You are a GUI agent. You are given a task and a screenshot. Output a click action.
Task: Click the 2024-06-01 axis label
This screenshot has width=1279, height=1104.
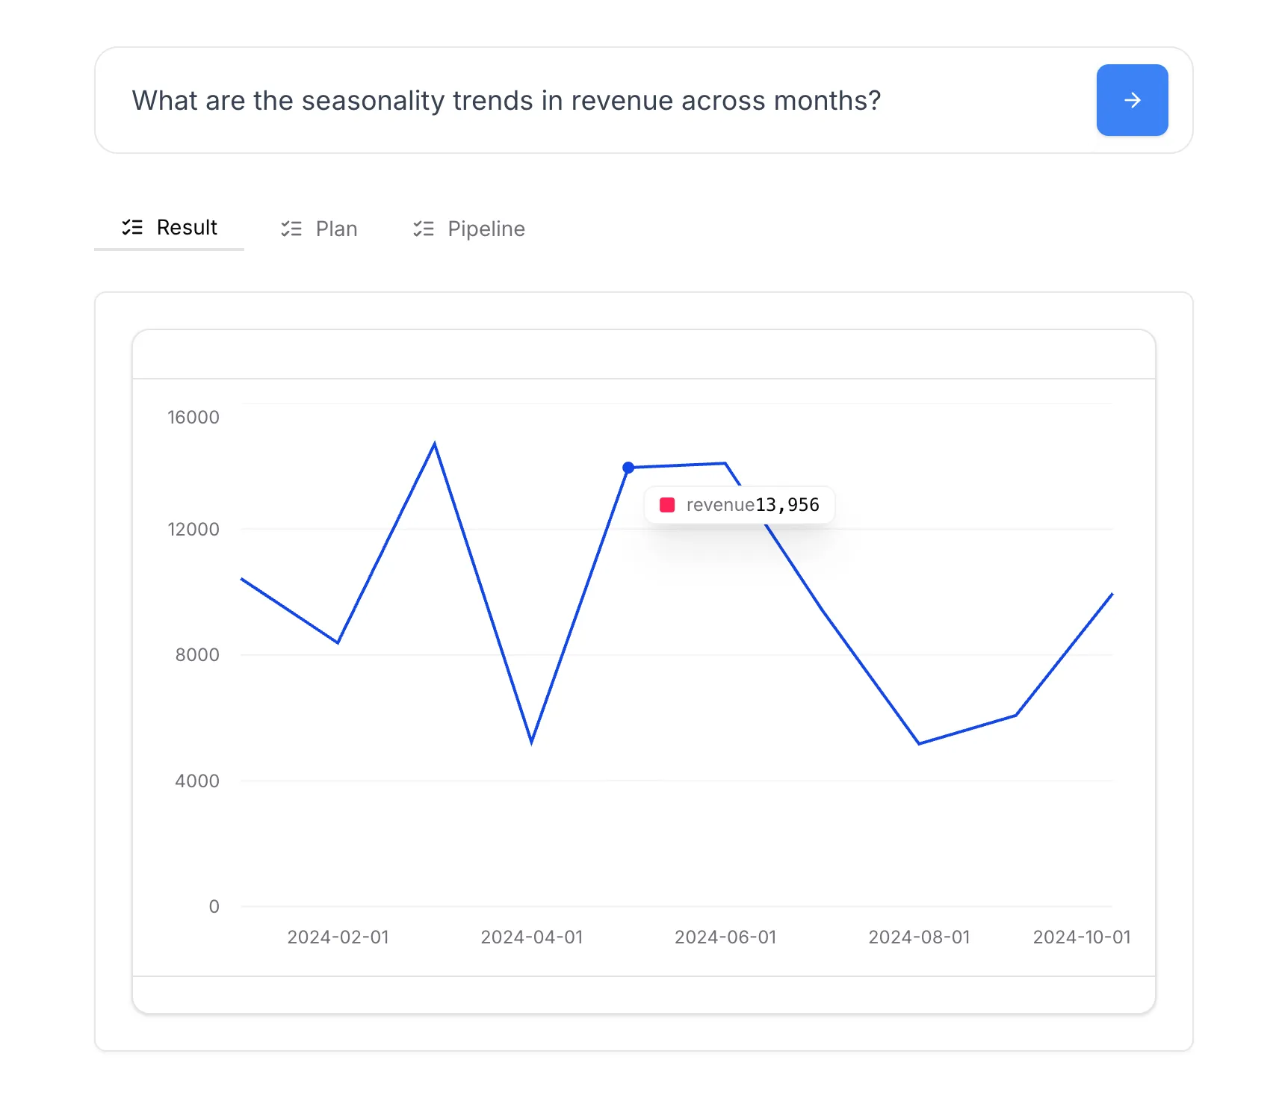pyautogui.click(x=725, y=937)
